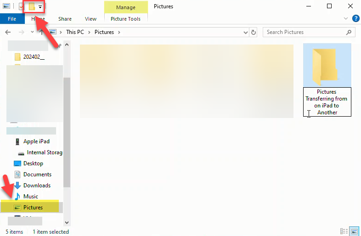Click This PC in the breadcrumb path
This screenshot has width=361, height=236.
click(76, 32)
